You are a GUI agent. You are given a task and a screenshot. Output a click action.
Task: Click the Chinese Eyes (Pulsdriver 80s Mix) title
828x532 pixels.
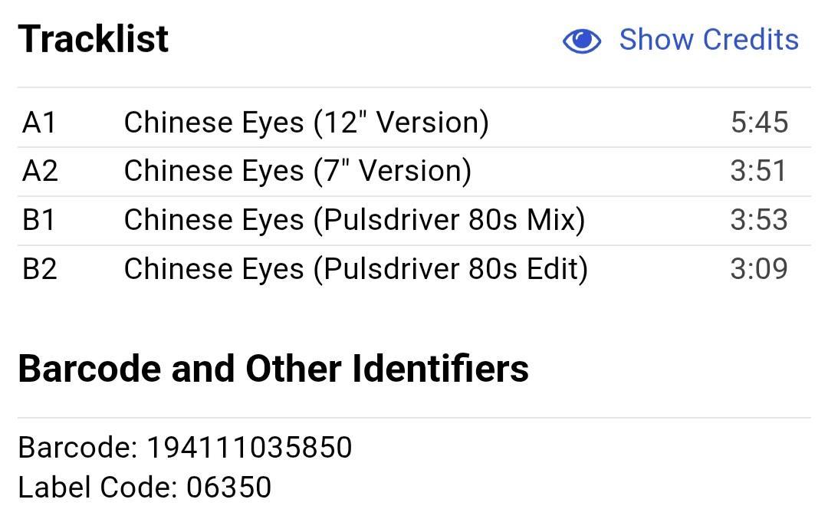[x=354, y=220]
